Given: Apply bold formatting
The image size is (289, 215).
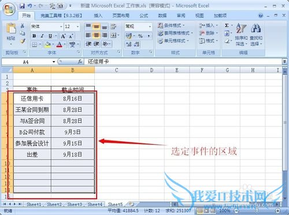Looking at the screenshot, I should [34, 36].
